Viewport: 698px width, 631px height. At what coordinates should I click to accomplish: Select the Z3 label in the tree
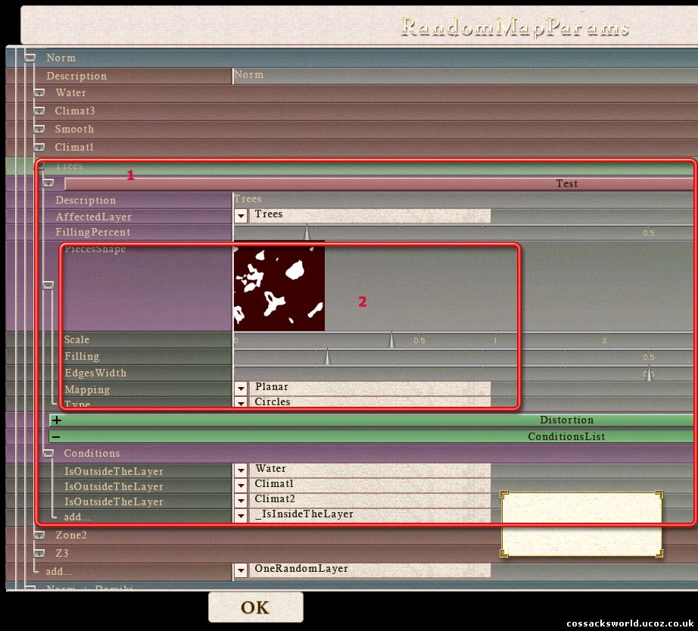(62, 553)
